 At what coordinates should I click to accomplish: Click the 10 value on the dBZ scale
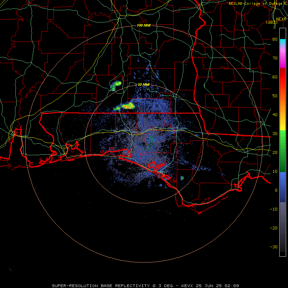click(x=275, y=172)
